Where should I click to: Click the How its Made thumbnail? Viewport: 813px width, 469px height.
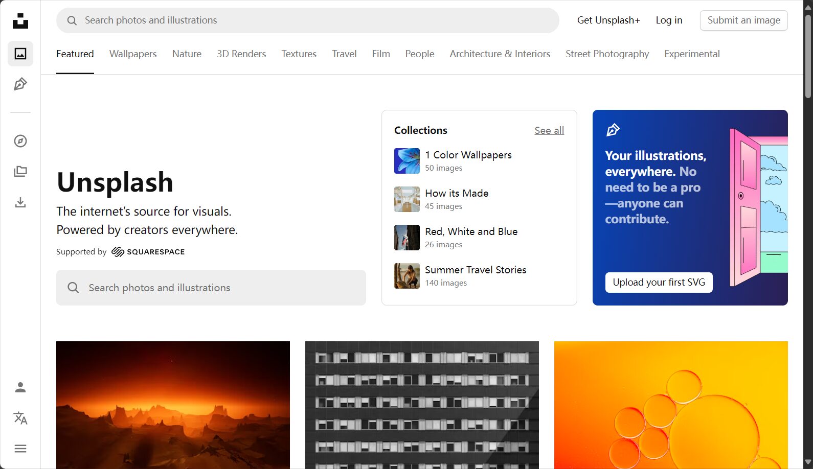407,199
